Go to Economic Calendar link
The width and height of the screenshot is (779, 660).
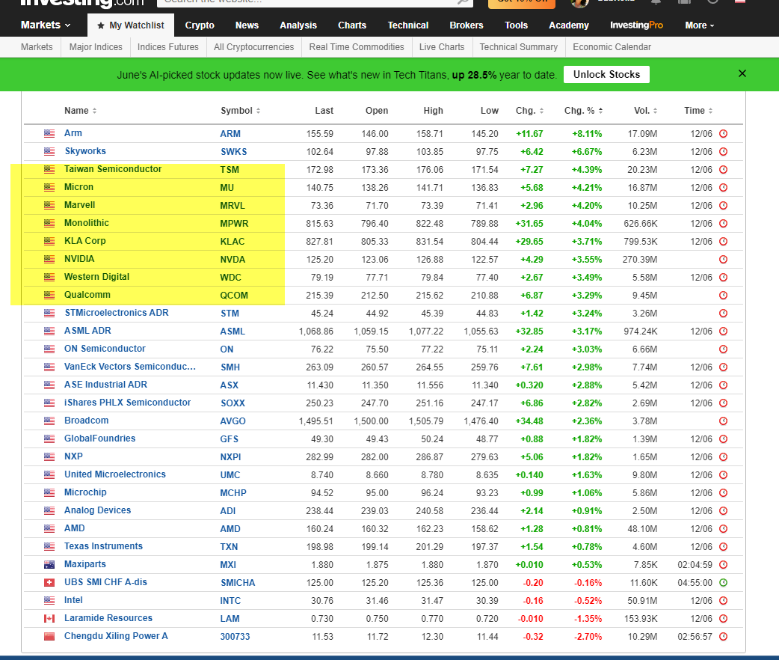612,47
